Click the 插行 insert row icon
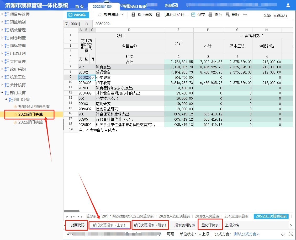The image size is (296, 240). pyautogui.click(x=210, y=15)
